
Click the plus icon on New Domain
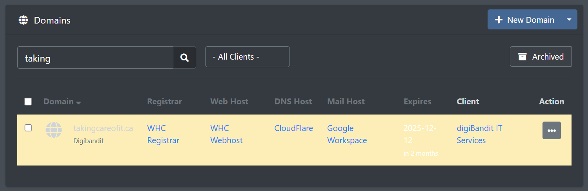tap(499, 20)
